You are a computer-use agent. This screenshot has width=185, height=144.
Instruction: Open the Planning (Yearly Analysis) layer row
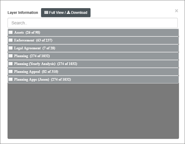pos(45,64)
